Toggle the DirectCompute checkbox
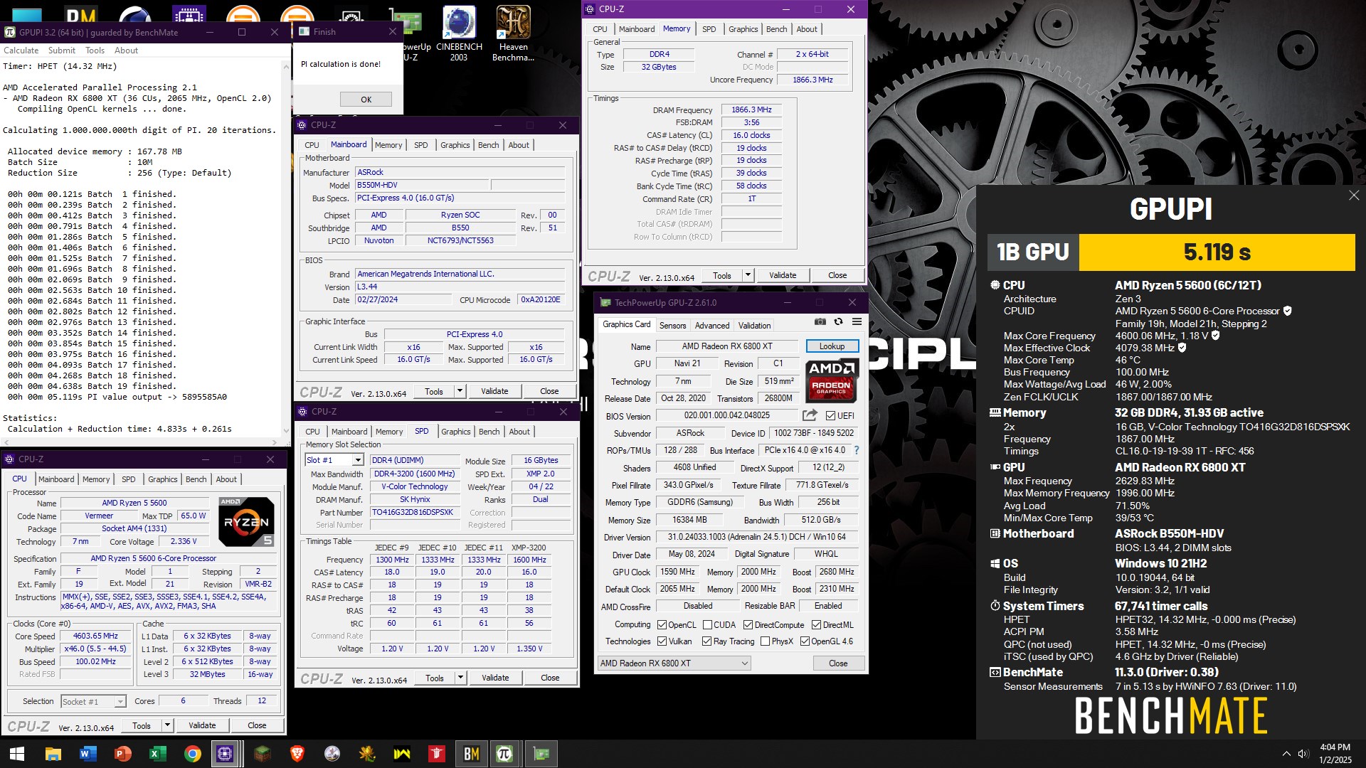The height and width of the screenshot is (768, 1366). click(x=748, y=625)
